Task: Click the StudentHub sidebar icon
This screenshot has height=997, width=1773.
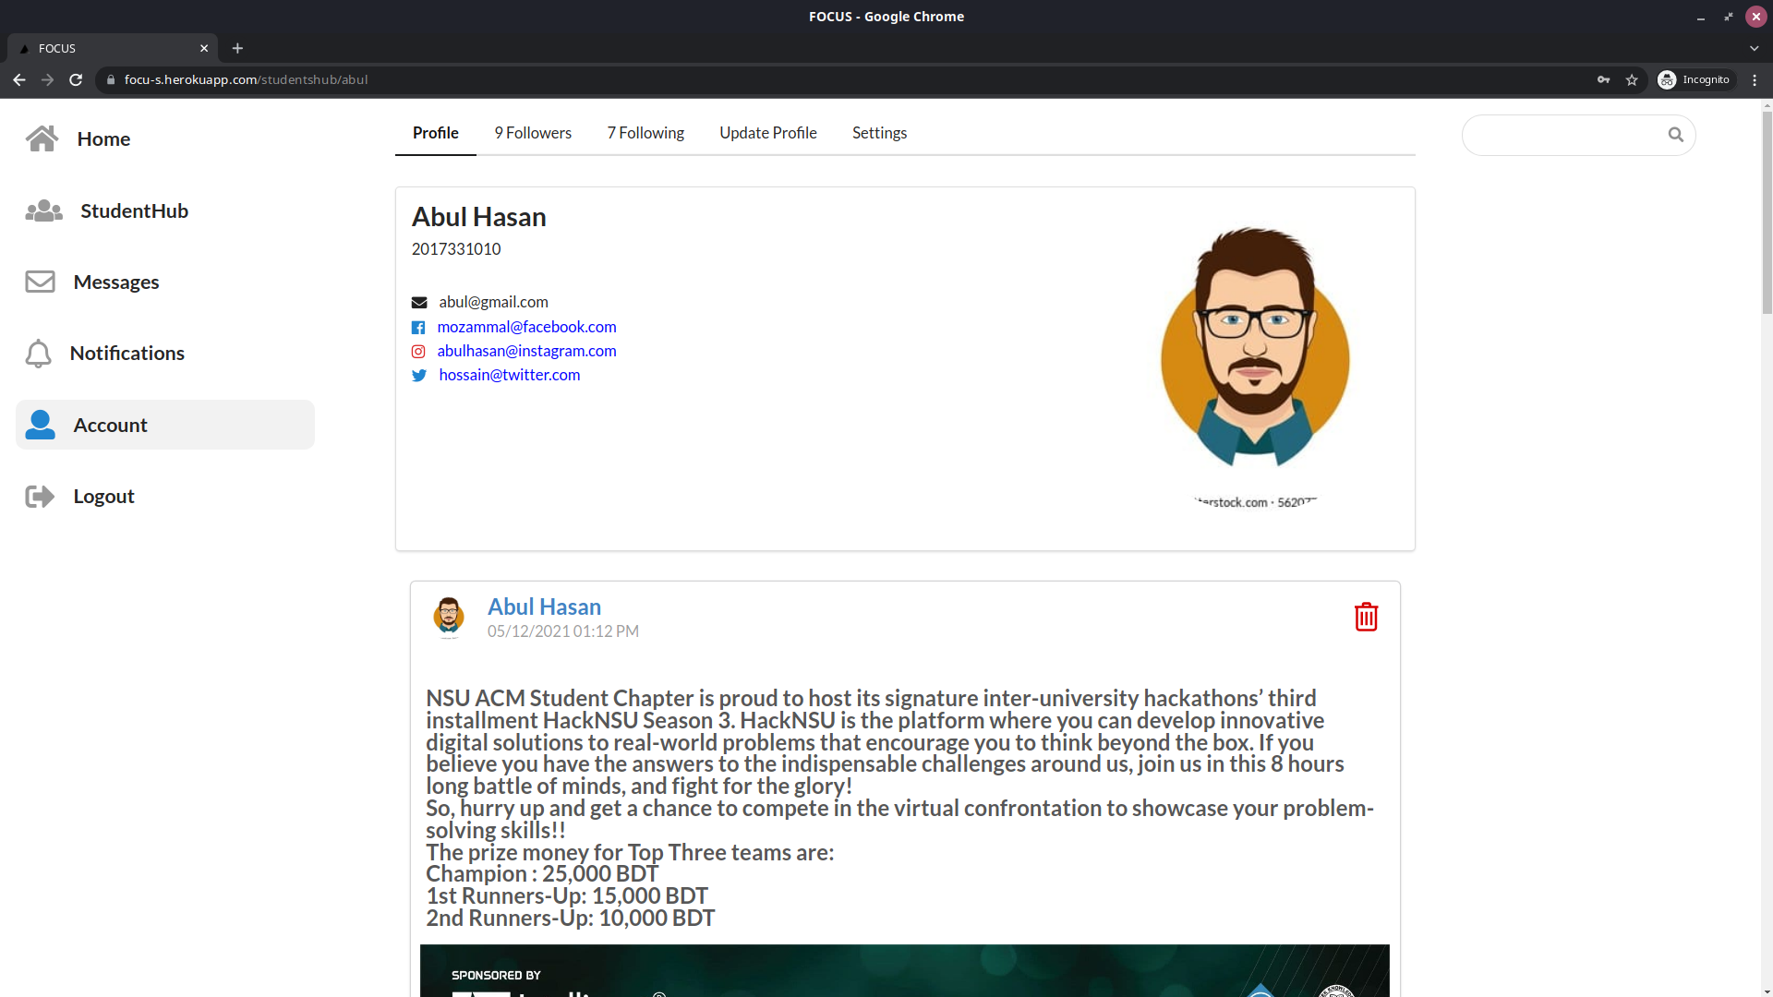Action: click(41, 210)
